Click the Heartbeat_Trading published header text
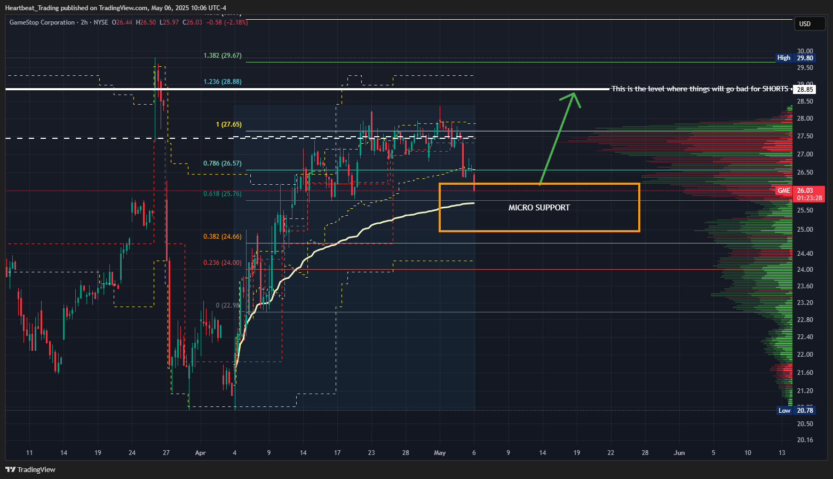Screen dimensions: 833x479 [x=115, y=7]
